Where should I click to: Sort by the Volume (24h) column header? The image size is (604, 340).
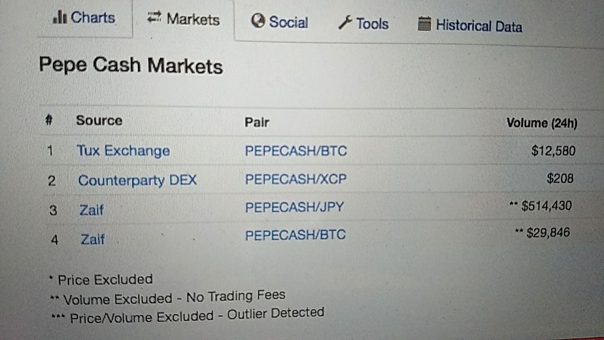[x=542, y=123]
